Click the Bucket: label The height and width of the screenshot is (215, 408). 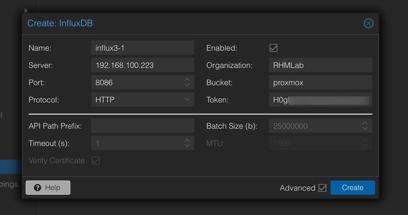220,82
